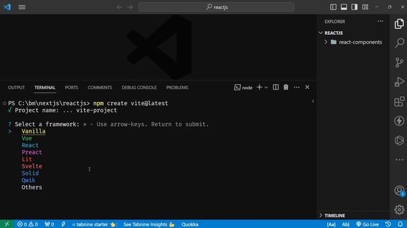Open launch profile dropdown arrow
The width and height of the screenshot is (407, 228).
[266, 87]
